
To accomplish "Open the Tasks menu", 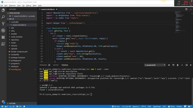I will tap(35, 5).
